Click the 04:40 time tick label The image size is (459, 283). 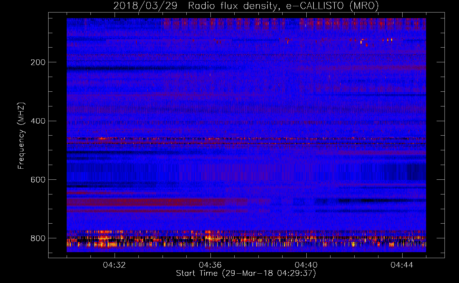(306, 265)
